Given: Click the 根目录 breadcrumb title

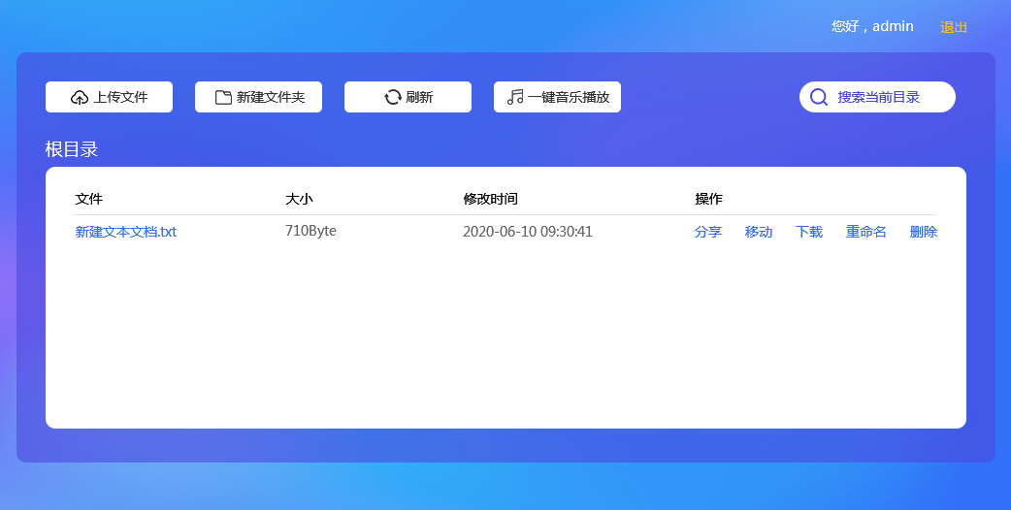Looking at the screenshot, I should [x=72, y=149].
